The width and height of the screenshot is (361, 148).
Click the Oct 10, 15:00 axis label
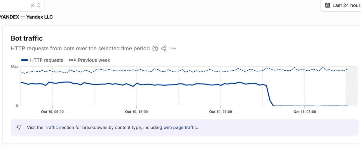pos(136,111)
